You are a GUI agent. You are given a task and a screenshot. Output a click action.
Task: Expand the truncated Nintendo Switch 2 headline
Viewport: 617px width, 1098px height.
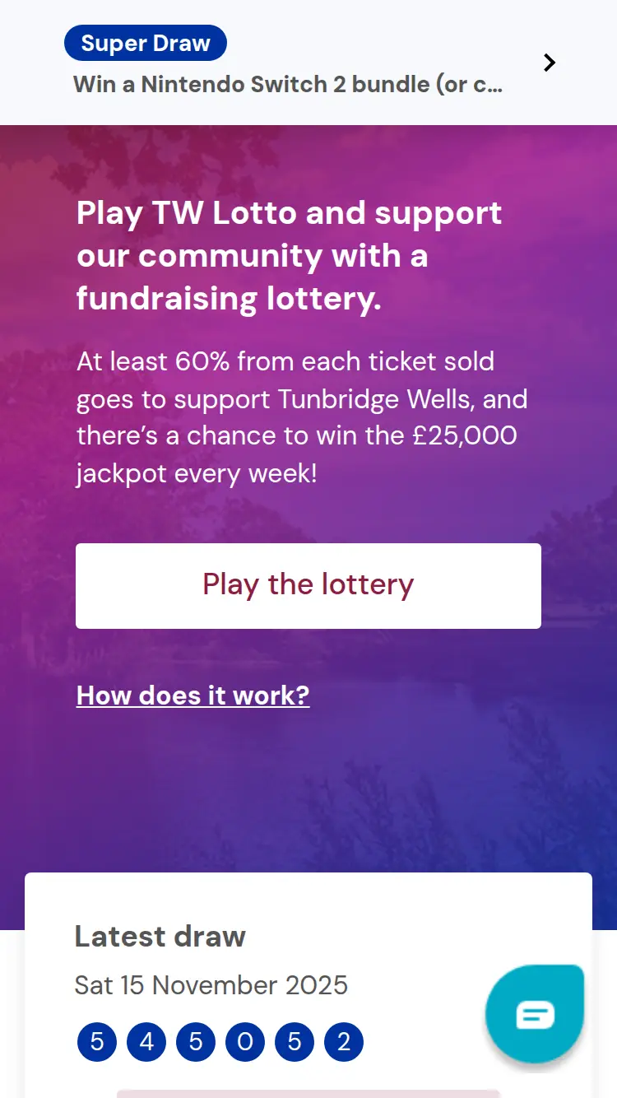(x=288, y=84)
